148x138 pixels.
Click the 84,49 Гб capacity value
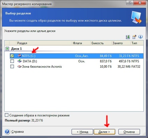click(106, 56)
